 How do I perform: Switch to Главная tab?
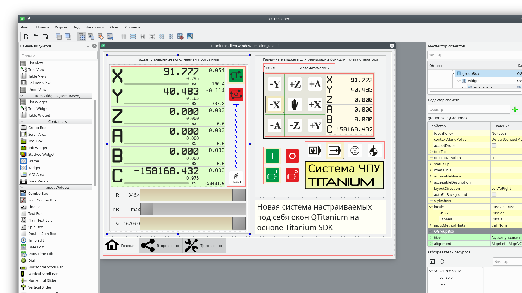pos(121,246)
